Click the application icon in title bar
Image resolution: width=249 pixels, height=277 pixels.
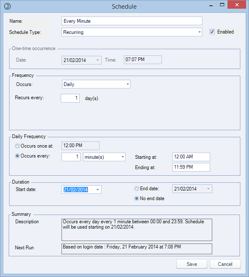coord(7,6)
